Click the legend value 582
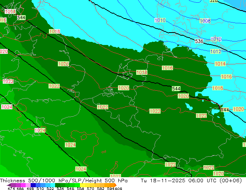This screenshot has height=190, width=246. [100, 188]
